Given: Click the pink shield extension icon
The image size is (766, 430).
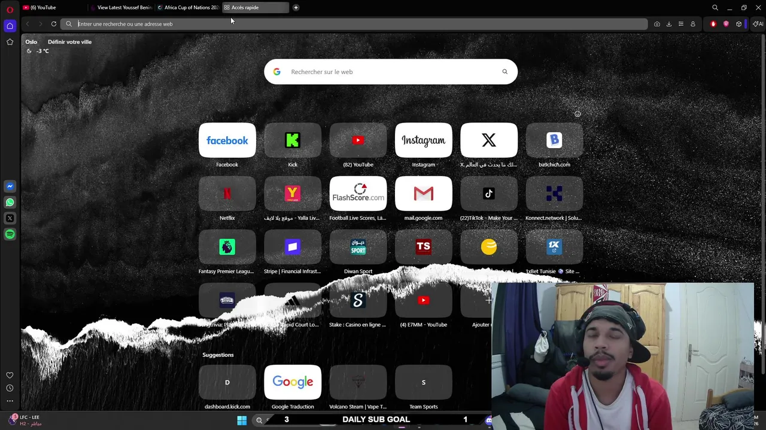Looking at the screenshot, I should (x=726, y=24).
